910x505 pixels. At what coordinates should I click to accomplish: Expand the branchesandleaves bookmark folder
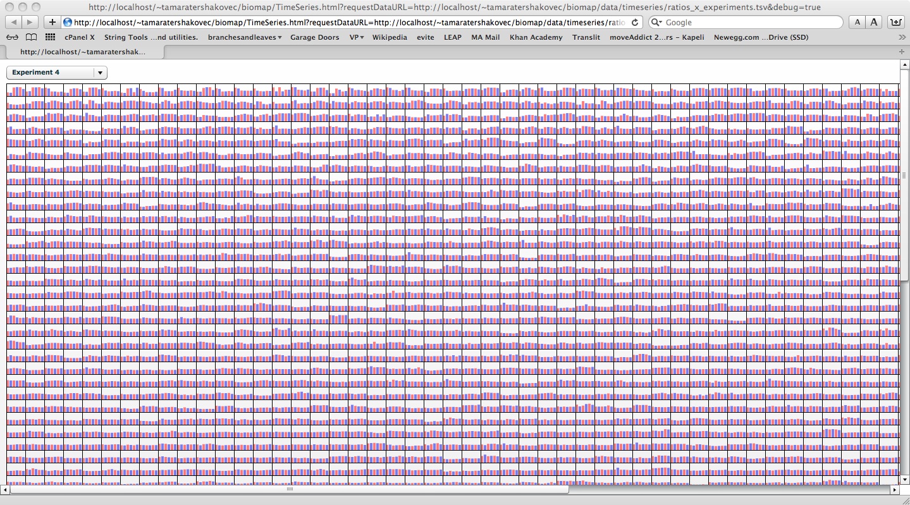pyautogui.click(x=244, y=37)
